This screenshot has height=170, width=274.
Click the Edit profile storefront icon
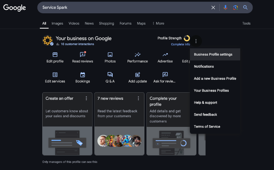coord(55,55)
